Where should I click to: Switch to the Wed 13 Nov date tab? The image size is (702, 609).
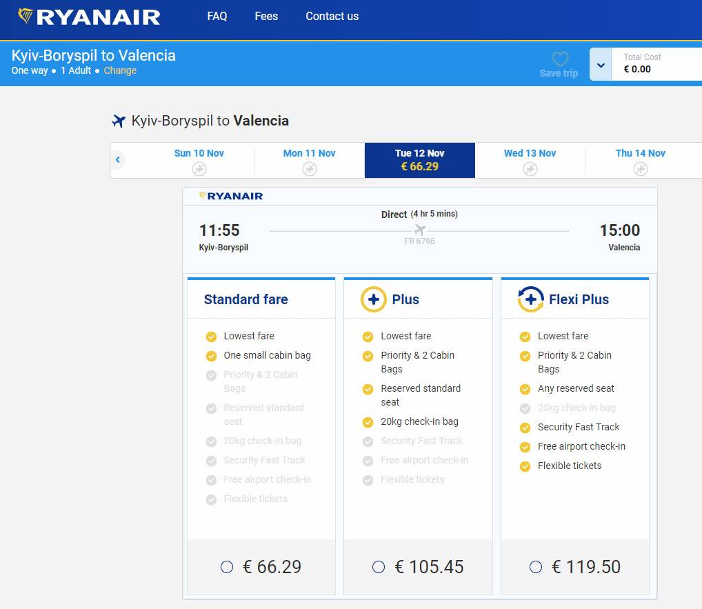tap(530, 160)
